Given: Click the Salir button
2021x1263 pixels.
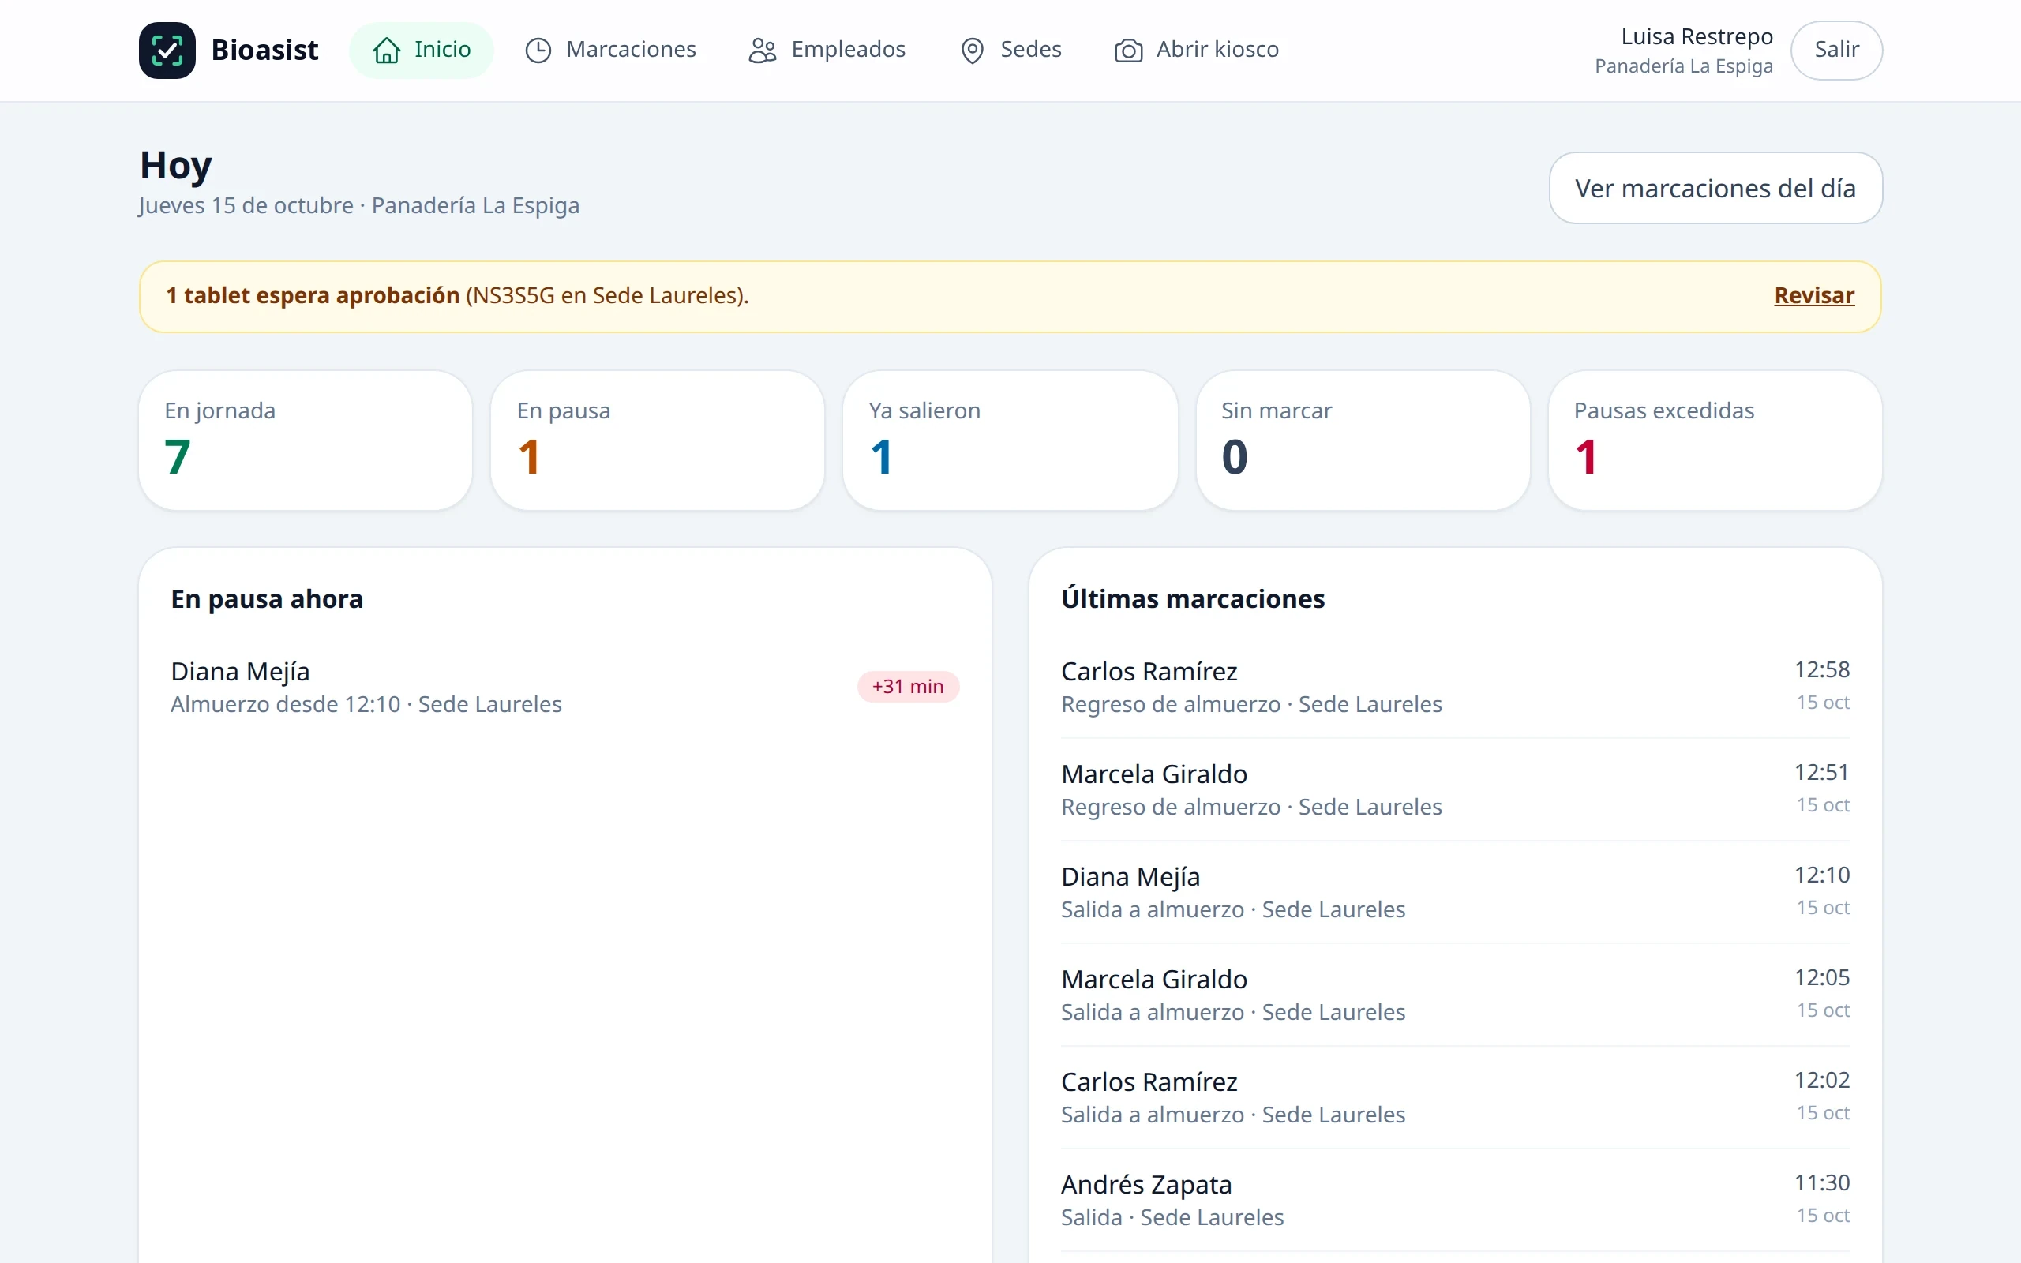Looking at the screenshot, I should [1836, 50].
